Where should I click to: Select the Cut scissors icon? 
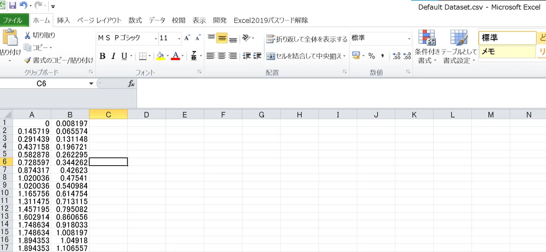[x=27, y=35]
